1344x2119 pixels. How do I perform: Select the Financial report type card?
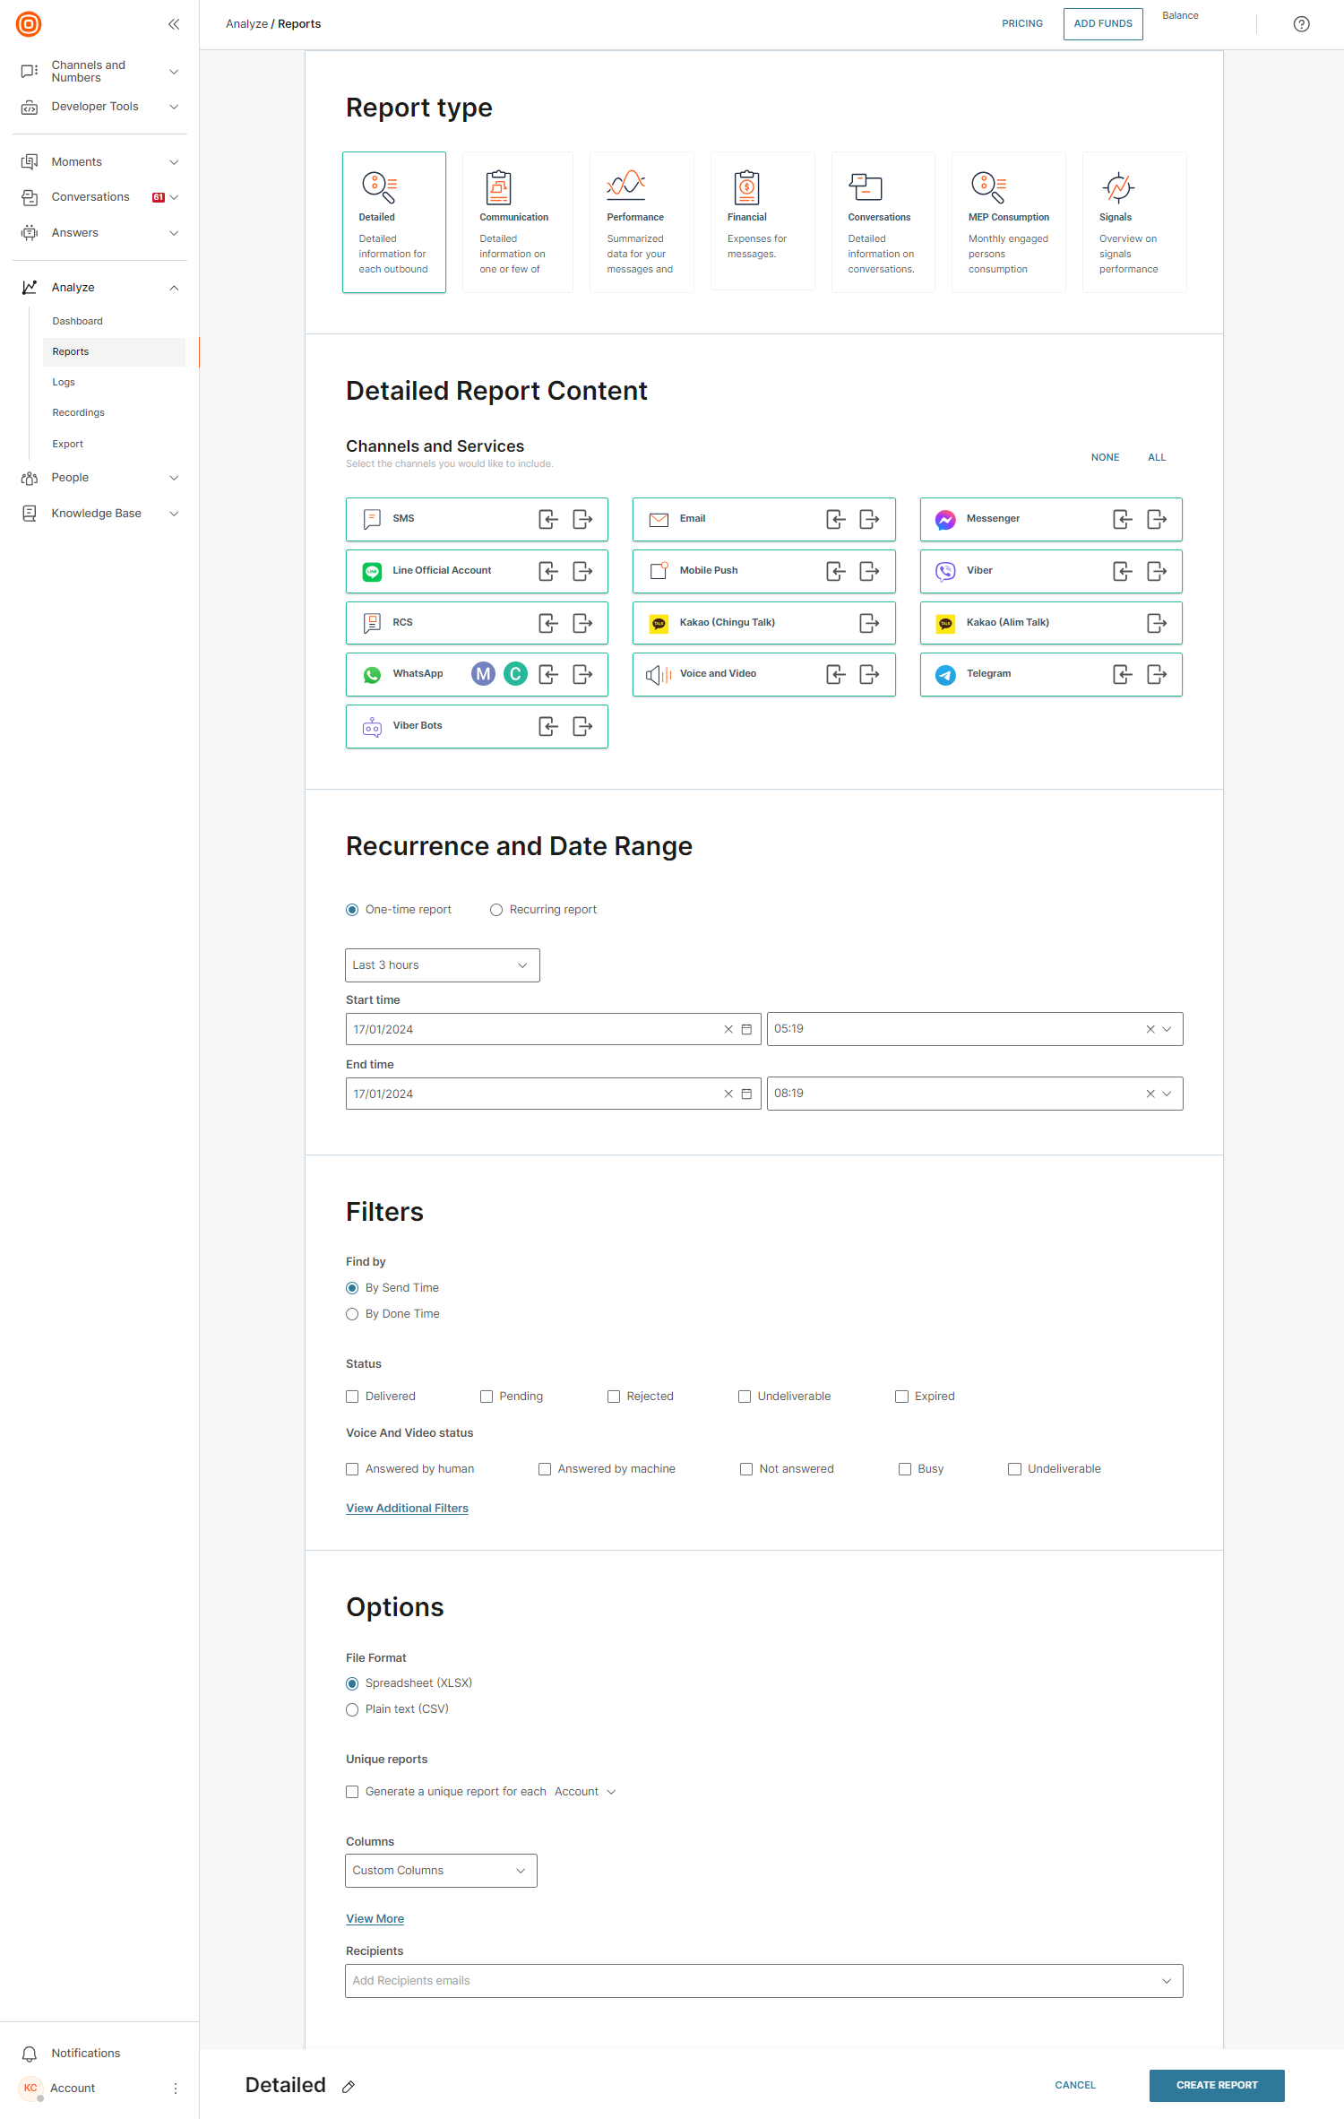point(762,221)
